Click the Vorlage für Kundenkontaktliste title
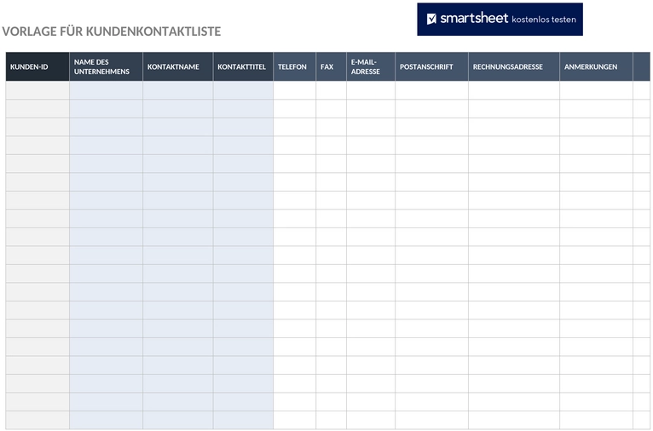This screenshot has height=431, width=653. tap(112, 32)
